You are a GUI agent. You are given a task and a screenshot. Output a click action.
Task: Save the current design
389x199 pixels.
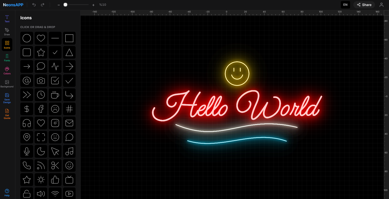7,98
